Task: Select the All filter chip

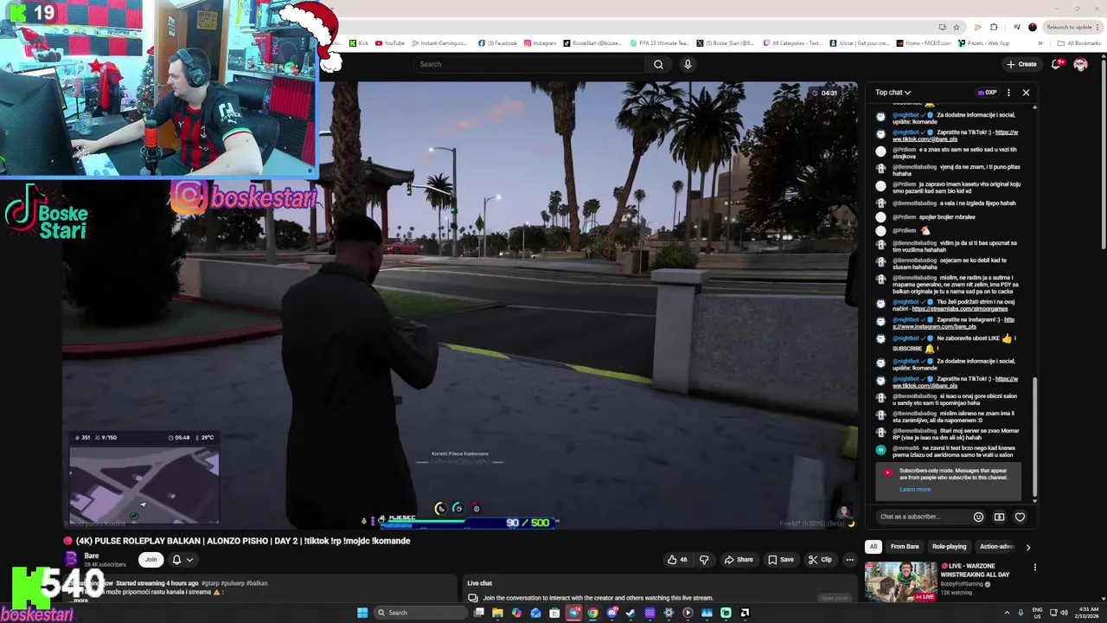Action: click(x=873, y=547)
